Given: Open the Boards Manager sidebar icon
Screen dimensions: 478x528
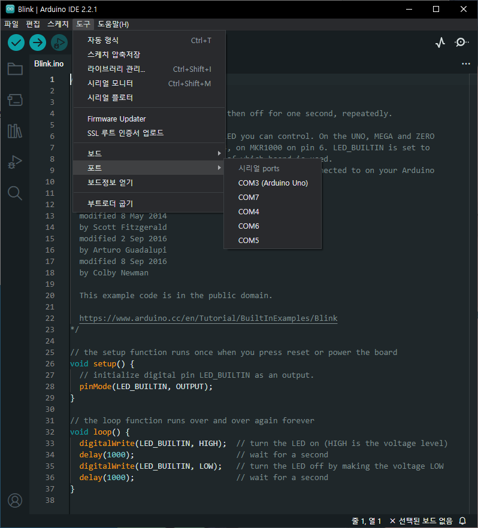Looking at the screenshot, I should tap(15, 99).
